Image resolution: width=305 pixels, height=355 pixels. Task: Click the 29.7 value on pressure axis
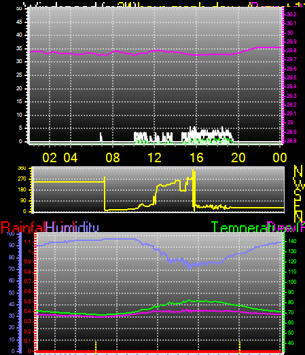coord(291,59)
